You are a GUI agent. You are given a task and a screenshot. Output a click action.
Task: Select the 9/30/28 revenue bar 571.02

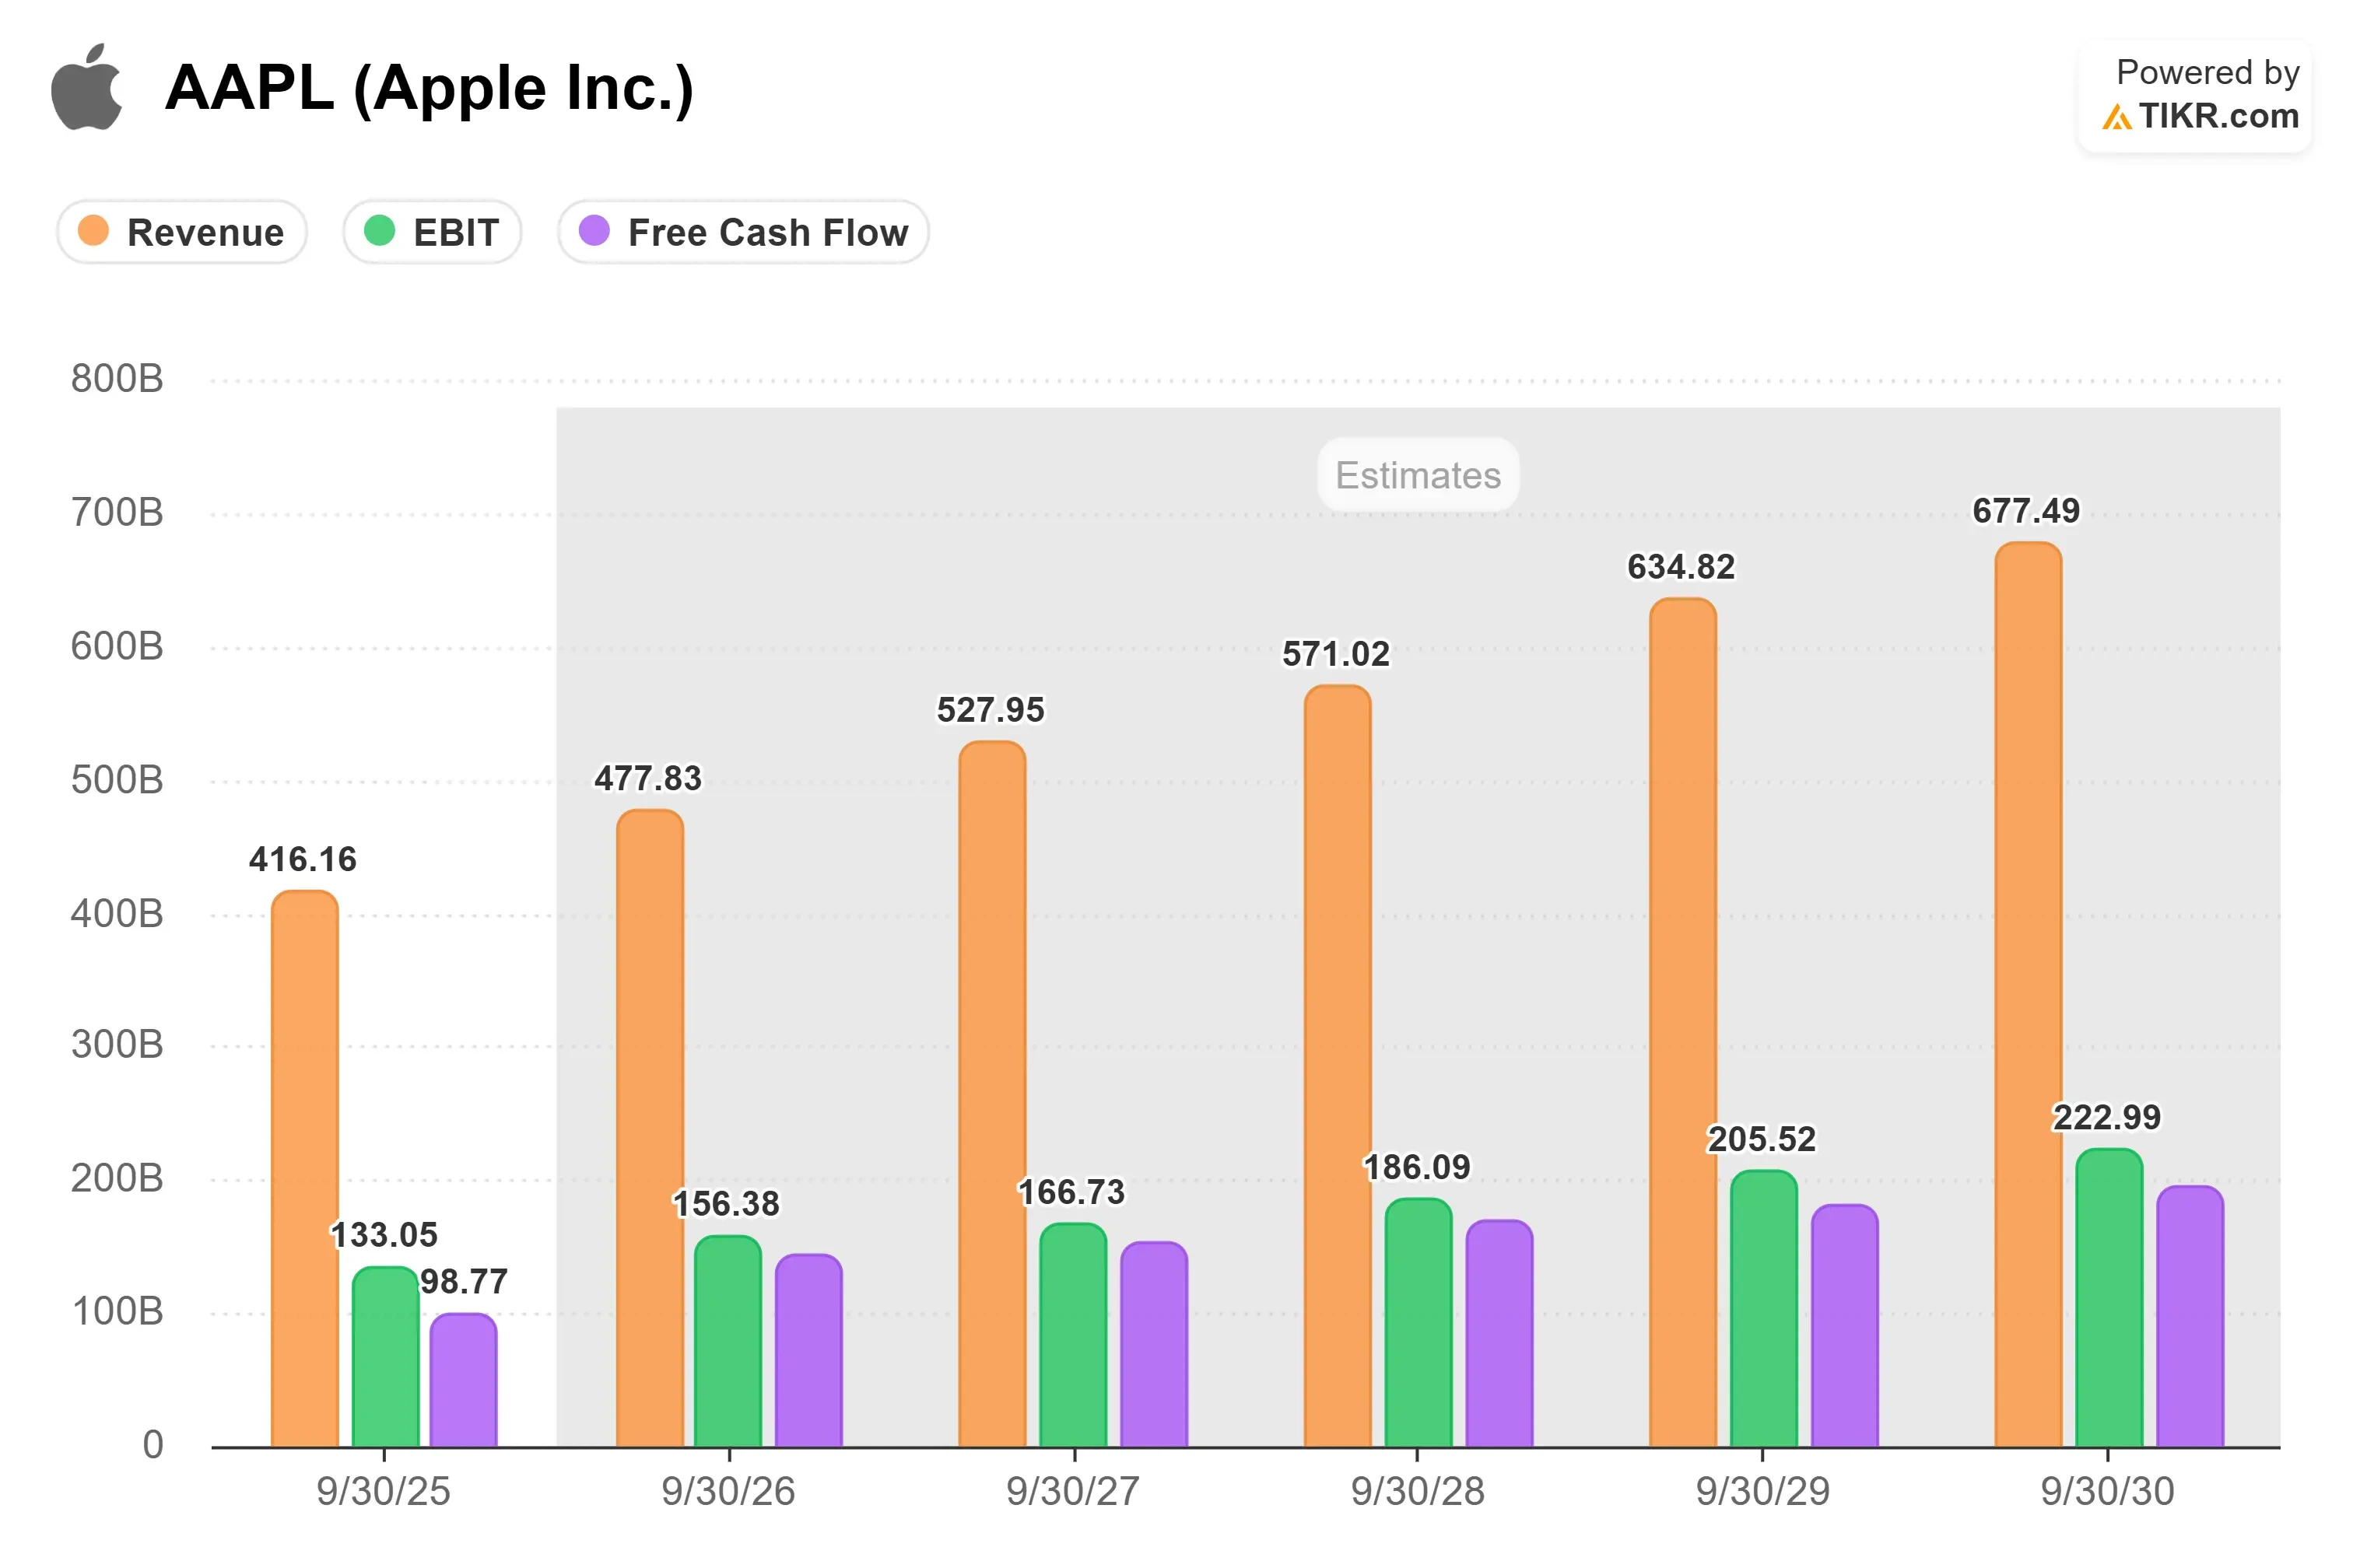click(1338, 1066)
